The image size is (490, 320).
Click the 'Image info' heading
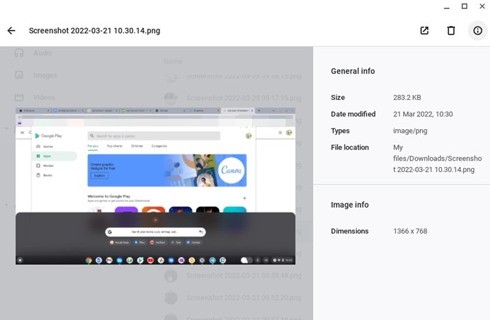tap(350, 205)
